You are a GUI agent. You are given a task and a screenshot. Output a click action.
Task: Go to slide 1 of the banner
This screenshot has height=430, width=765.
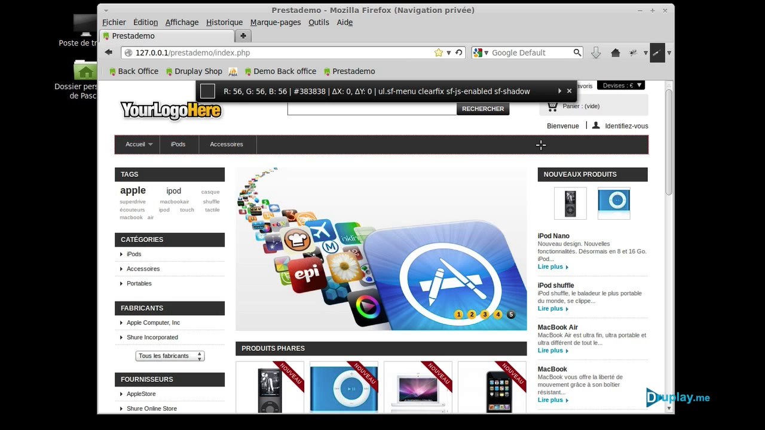pyautogui.click(x=458, y=315)
